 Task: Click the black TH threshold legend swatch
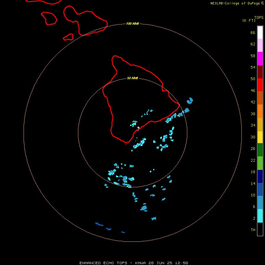(x=260, y=229)
